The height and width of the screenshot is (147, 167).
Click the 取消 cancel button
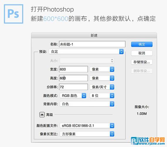tap(142, 53)
